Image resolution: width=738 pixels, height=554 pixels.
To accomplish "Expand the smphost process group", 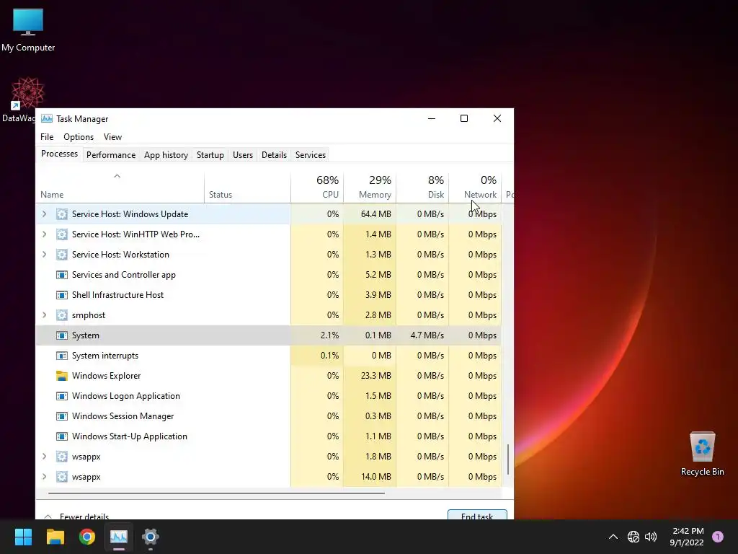I will 44,315.
